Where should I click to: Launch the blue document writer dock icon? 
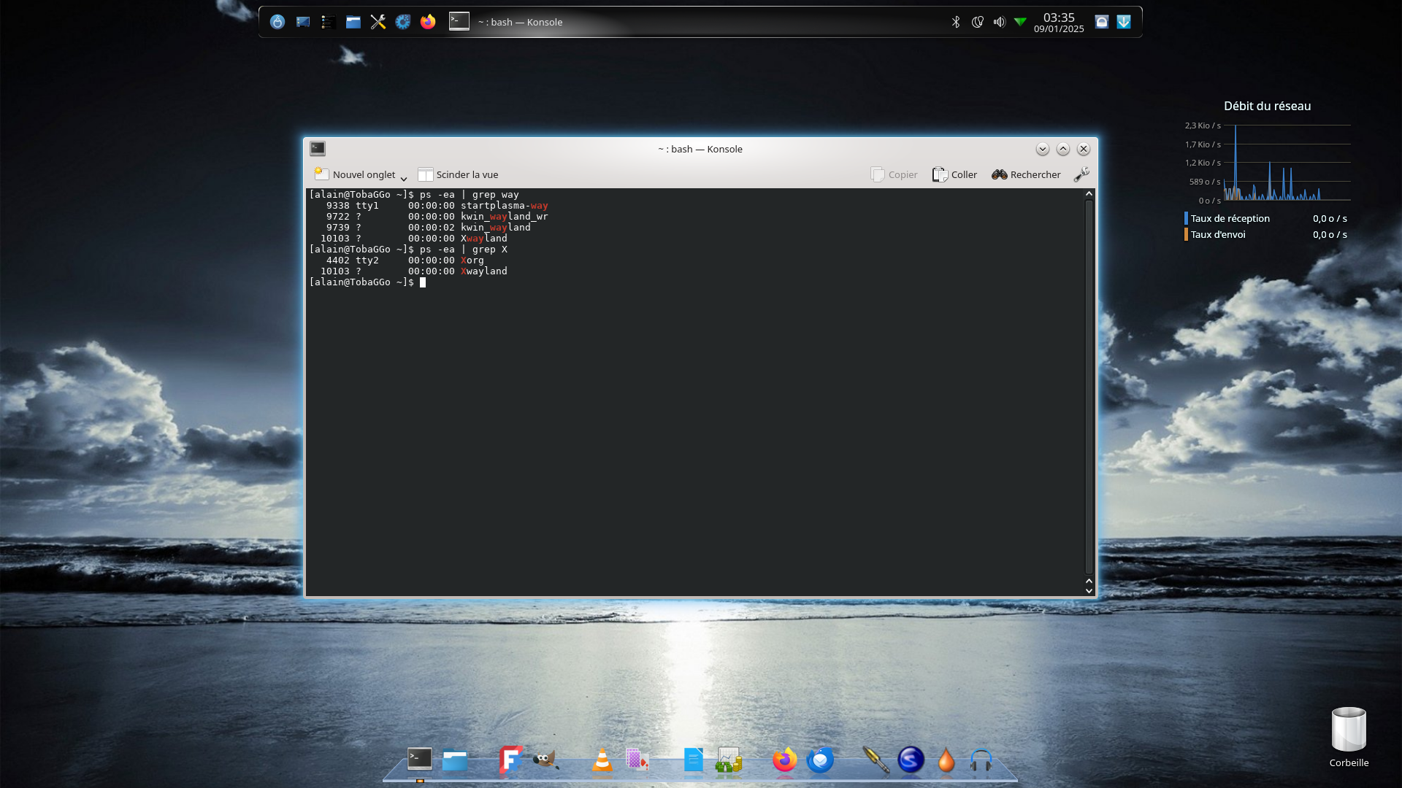[x=693, y=760]
